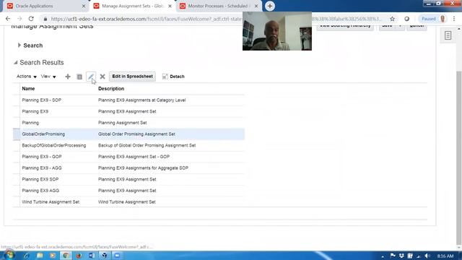The image size is (462, 260).
Task: Select the Planning EX9 - GOP row
Action: point(128,157)
